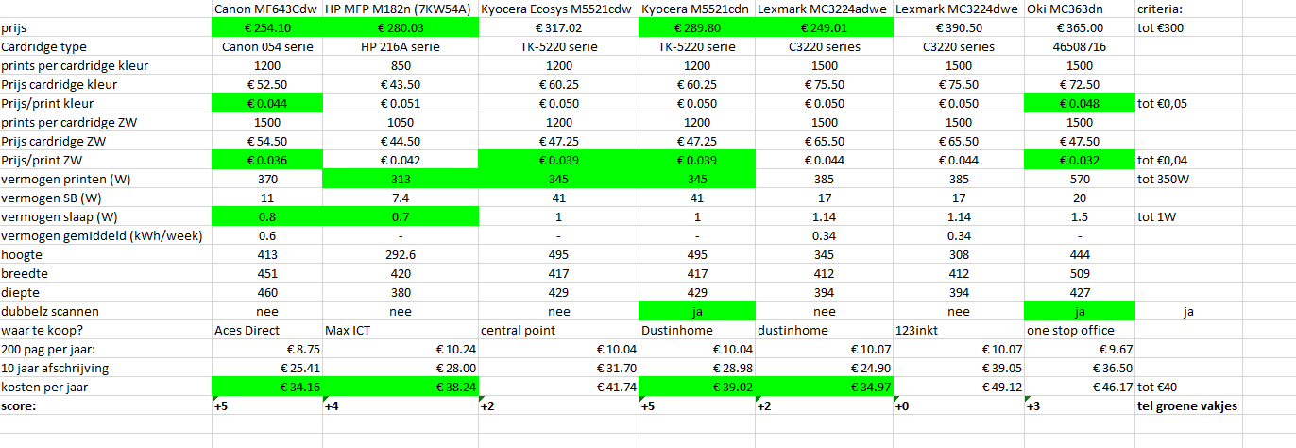Click the score cell '+3'
Viewport: 1296px width, 448px height.
[x=1080, y=406]
